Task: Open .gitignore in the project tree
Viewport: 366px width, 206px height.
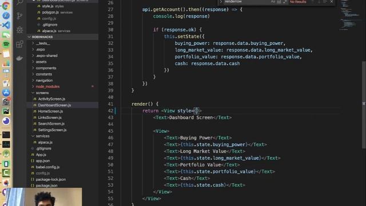Action: 63,148
